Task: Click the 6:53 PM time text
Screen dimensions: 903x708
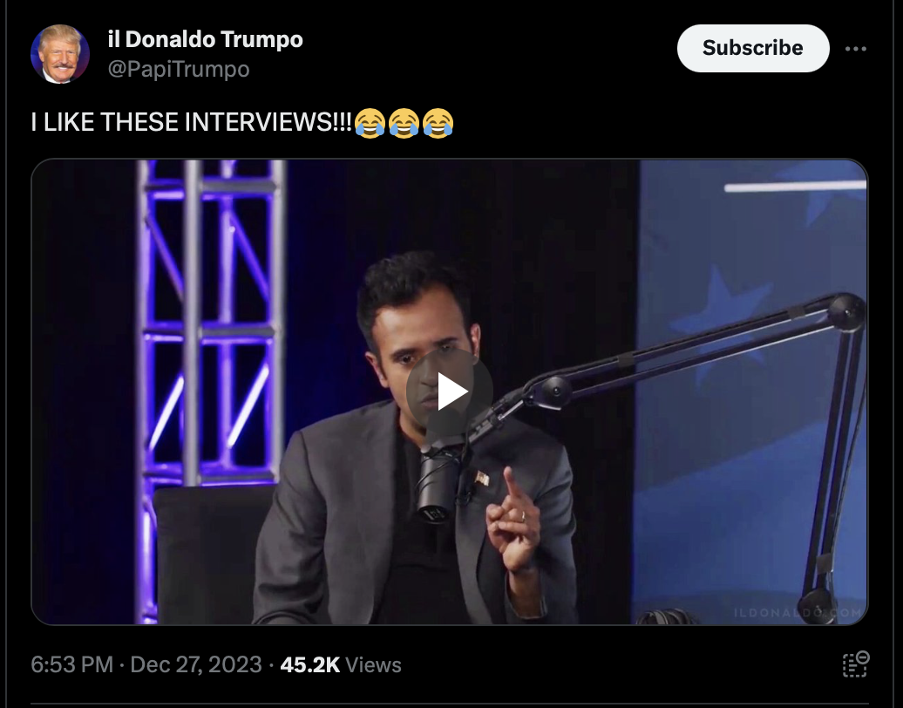Action: coord(72,664)
